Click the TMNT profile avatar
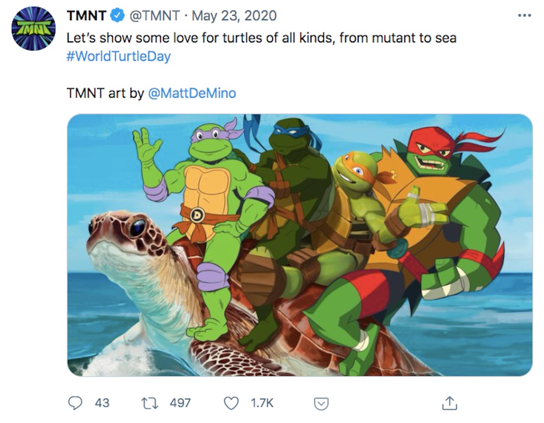Viewport: 544px width, 423px height. [x=33, y=29]
